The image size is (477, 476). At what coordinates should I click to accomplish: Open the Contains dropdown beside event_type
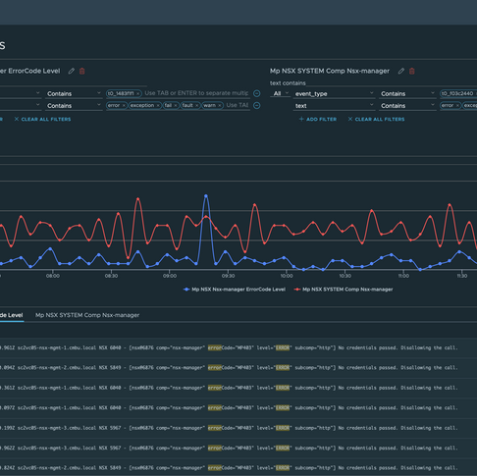pyautogui.click(x=407, y=94)
